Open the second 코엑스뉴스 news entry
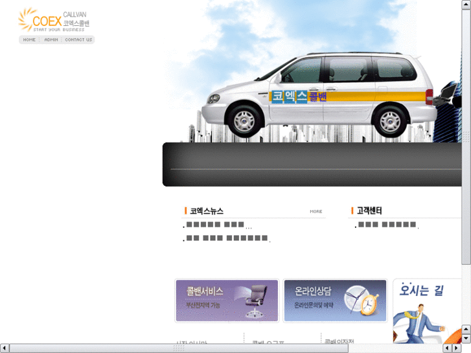Image resolution: width=471 pixels, height=353 pixels. point(227,238)
